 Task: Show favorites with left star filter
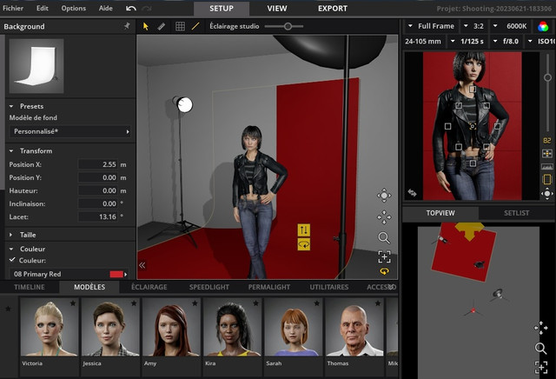click(8, 309)
